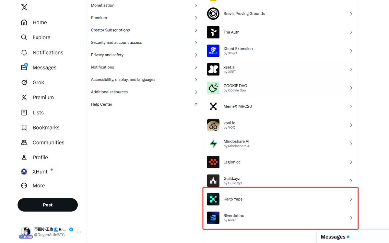Expand the Mindoshare AI row chevron
389x243 pixels.
pos(351,143)
